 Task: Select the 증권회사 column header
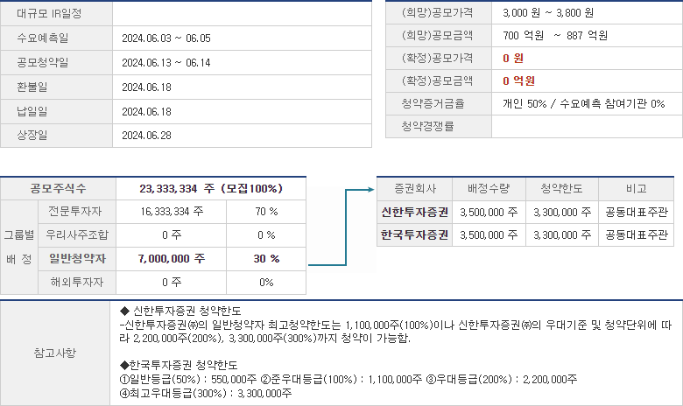415,188
